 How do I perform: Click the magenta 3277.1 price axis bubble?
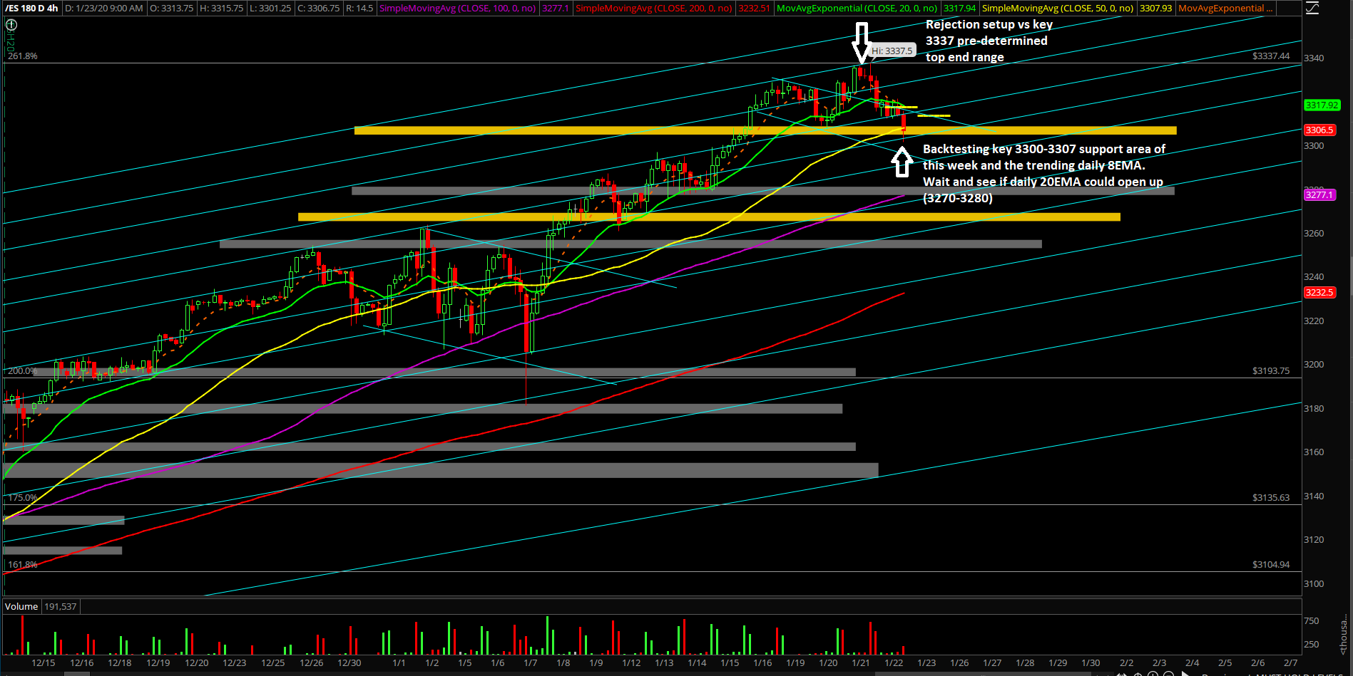pos(1319,194)
